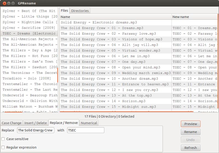The width and height of the screenshot is (219, 153).
Task: Select file '12 - I saw you cry.mp3'
Action: coord(116,90)
